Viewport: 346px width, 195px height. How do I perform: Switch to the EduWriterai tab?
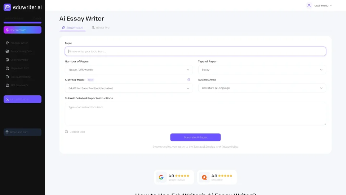72,28
